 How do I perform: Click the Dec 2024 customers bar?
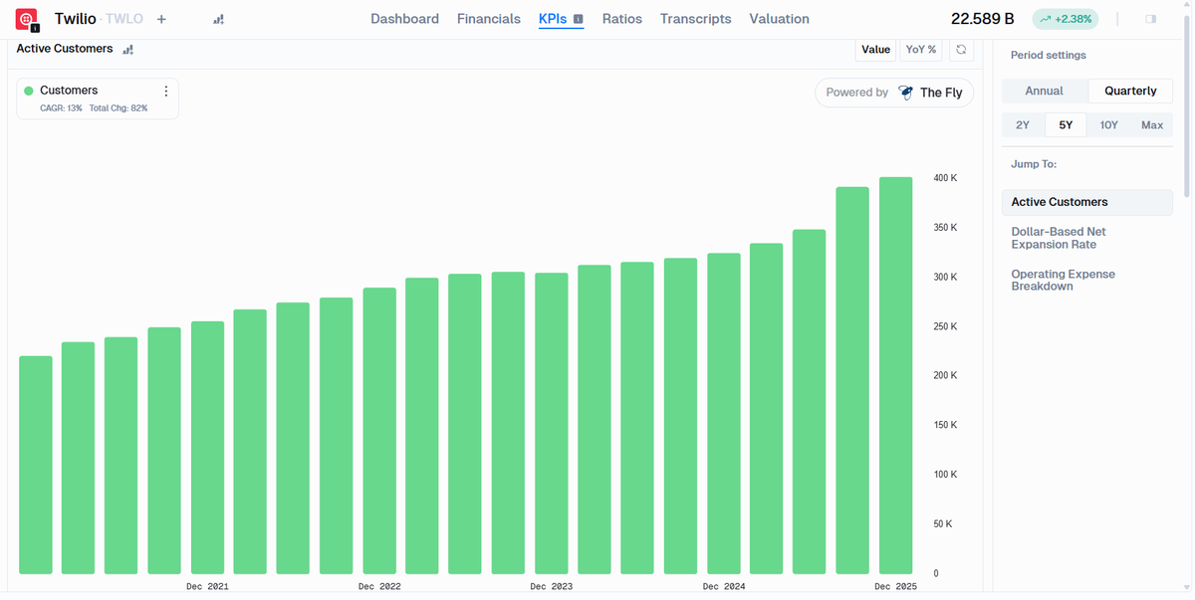[x=724, y=414]
